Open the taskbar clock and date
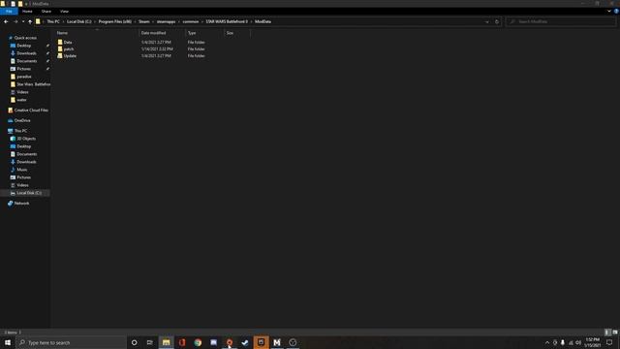620x349 pixels. [x=592, y=342]
